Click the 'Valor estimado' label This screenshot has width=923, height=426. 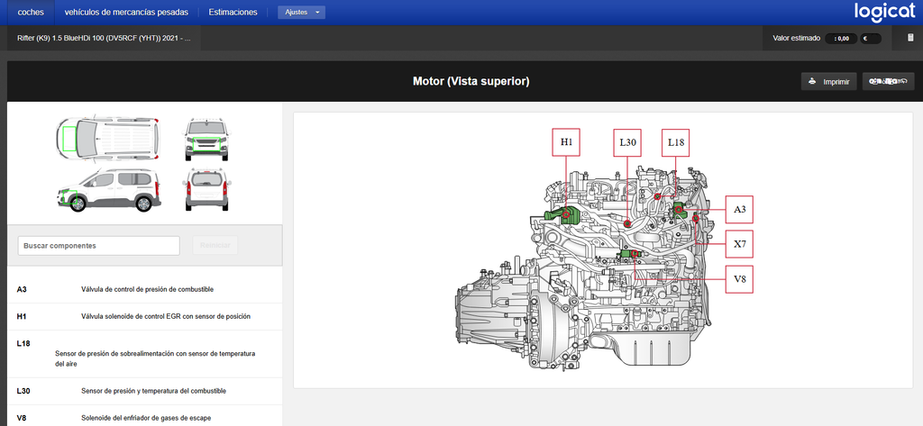pos(797,38)
